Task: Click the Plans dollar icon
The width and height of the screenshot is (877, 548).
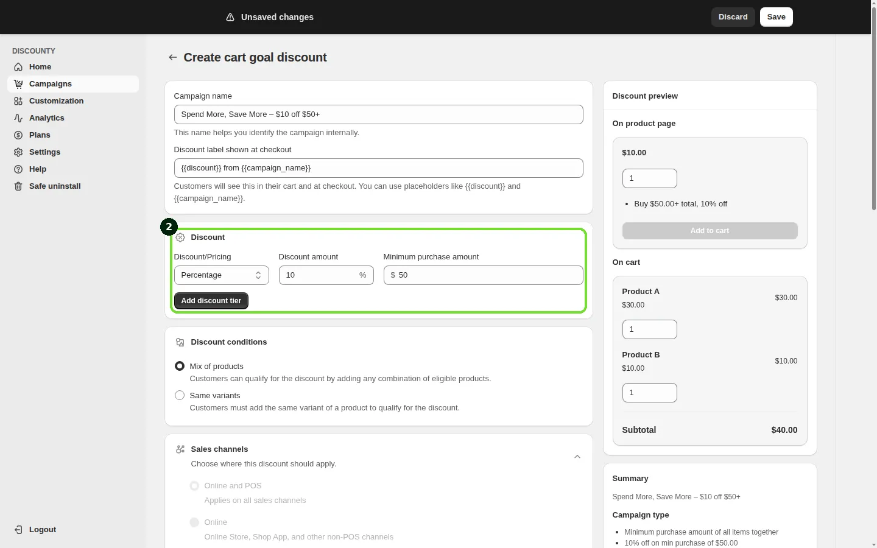Action: coord(18,135)
